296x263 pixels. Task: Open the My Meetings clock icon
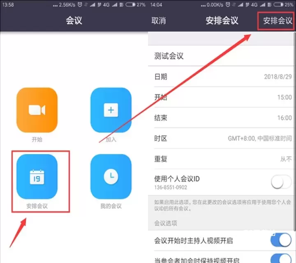[111, 176]
